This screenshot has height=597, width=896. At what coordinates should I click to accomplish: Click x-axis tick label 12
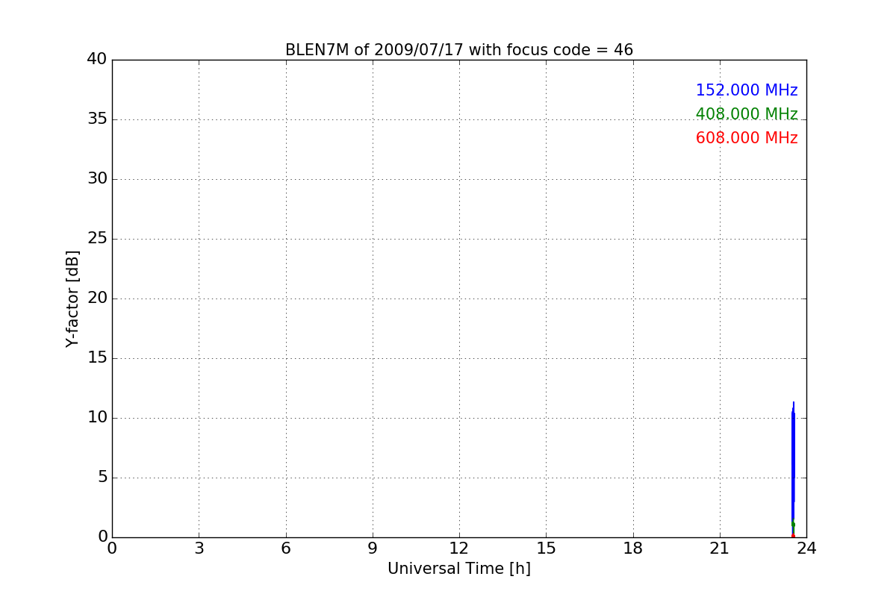pos(459,548)
